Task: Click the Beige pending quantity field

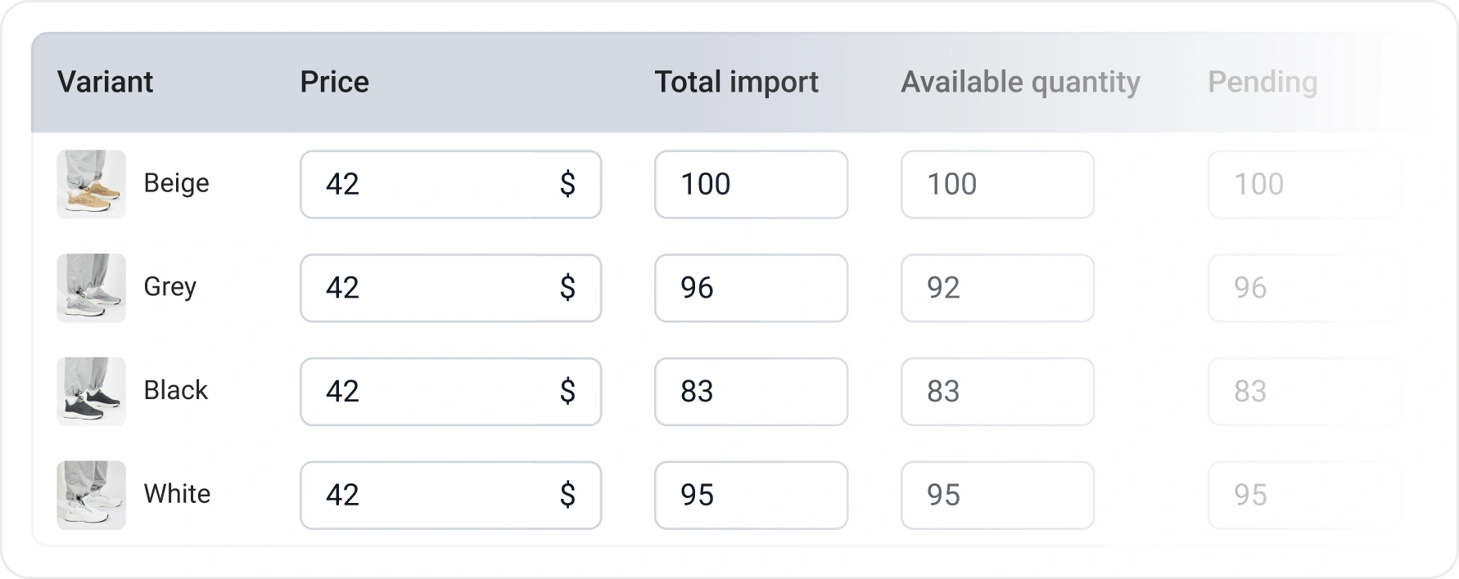Action: click(x=1303, y=184)
